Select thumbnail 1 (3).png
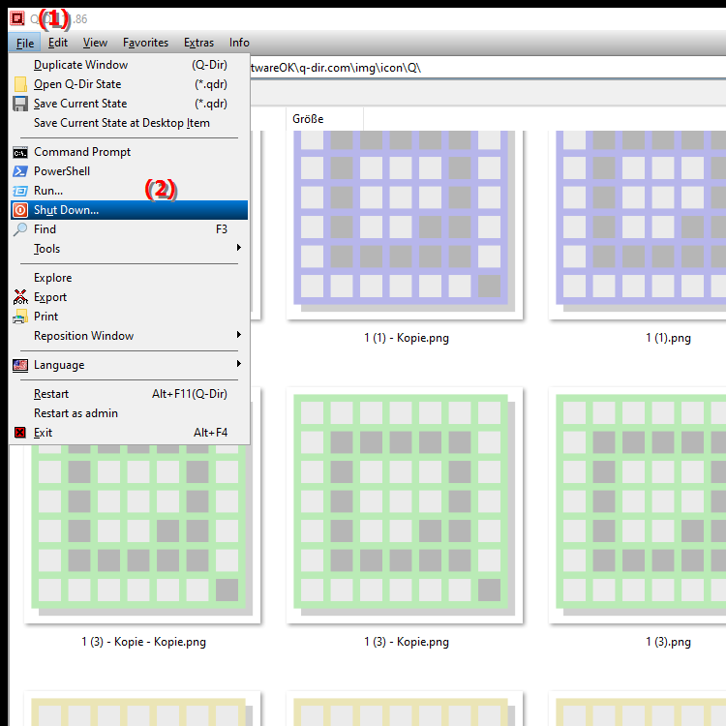The height and width of the screenshot is (726, 726). tap(638, 505)
